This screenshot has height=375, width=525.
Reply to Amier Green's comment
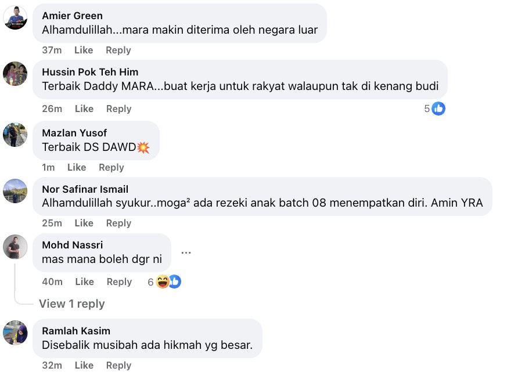118,50
